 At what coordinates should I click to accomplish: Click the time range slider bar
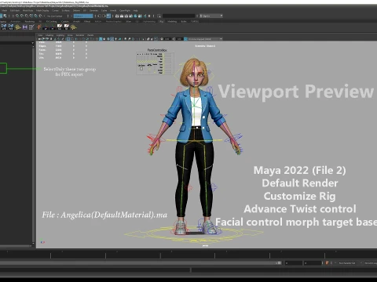(x=141, y=263)
